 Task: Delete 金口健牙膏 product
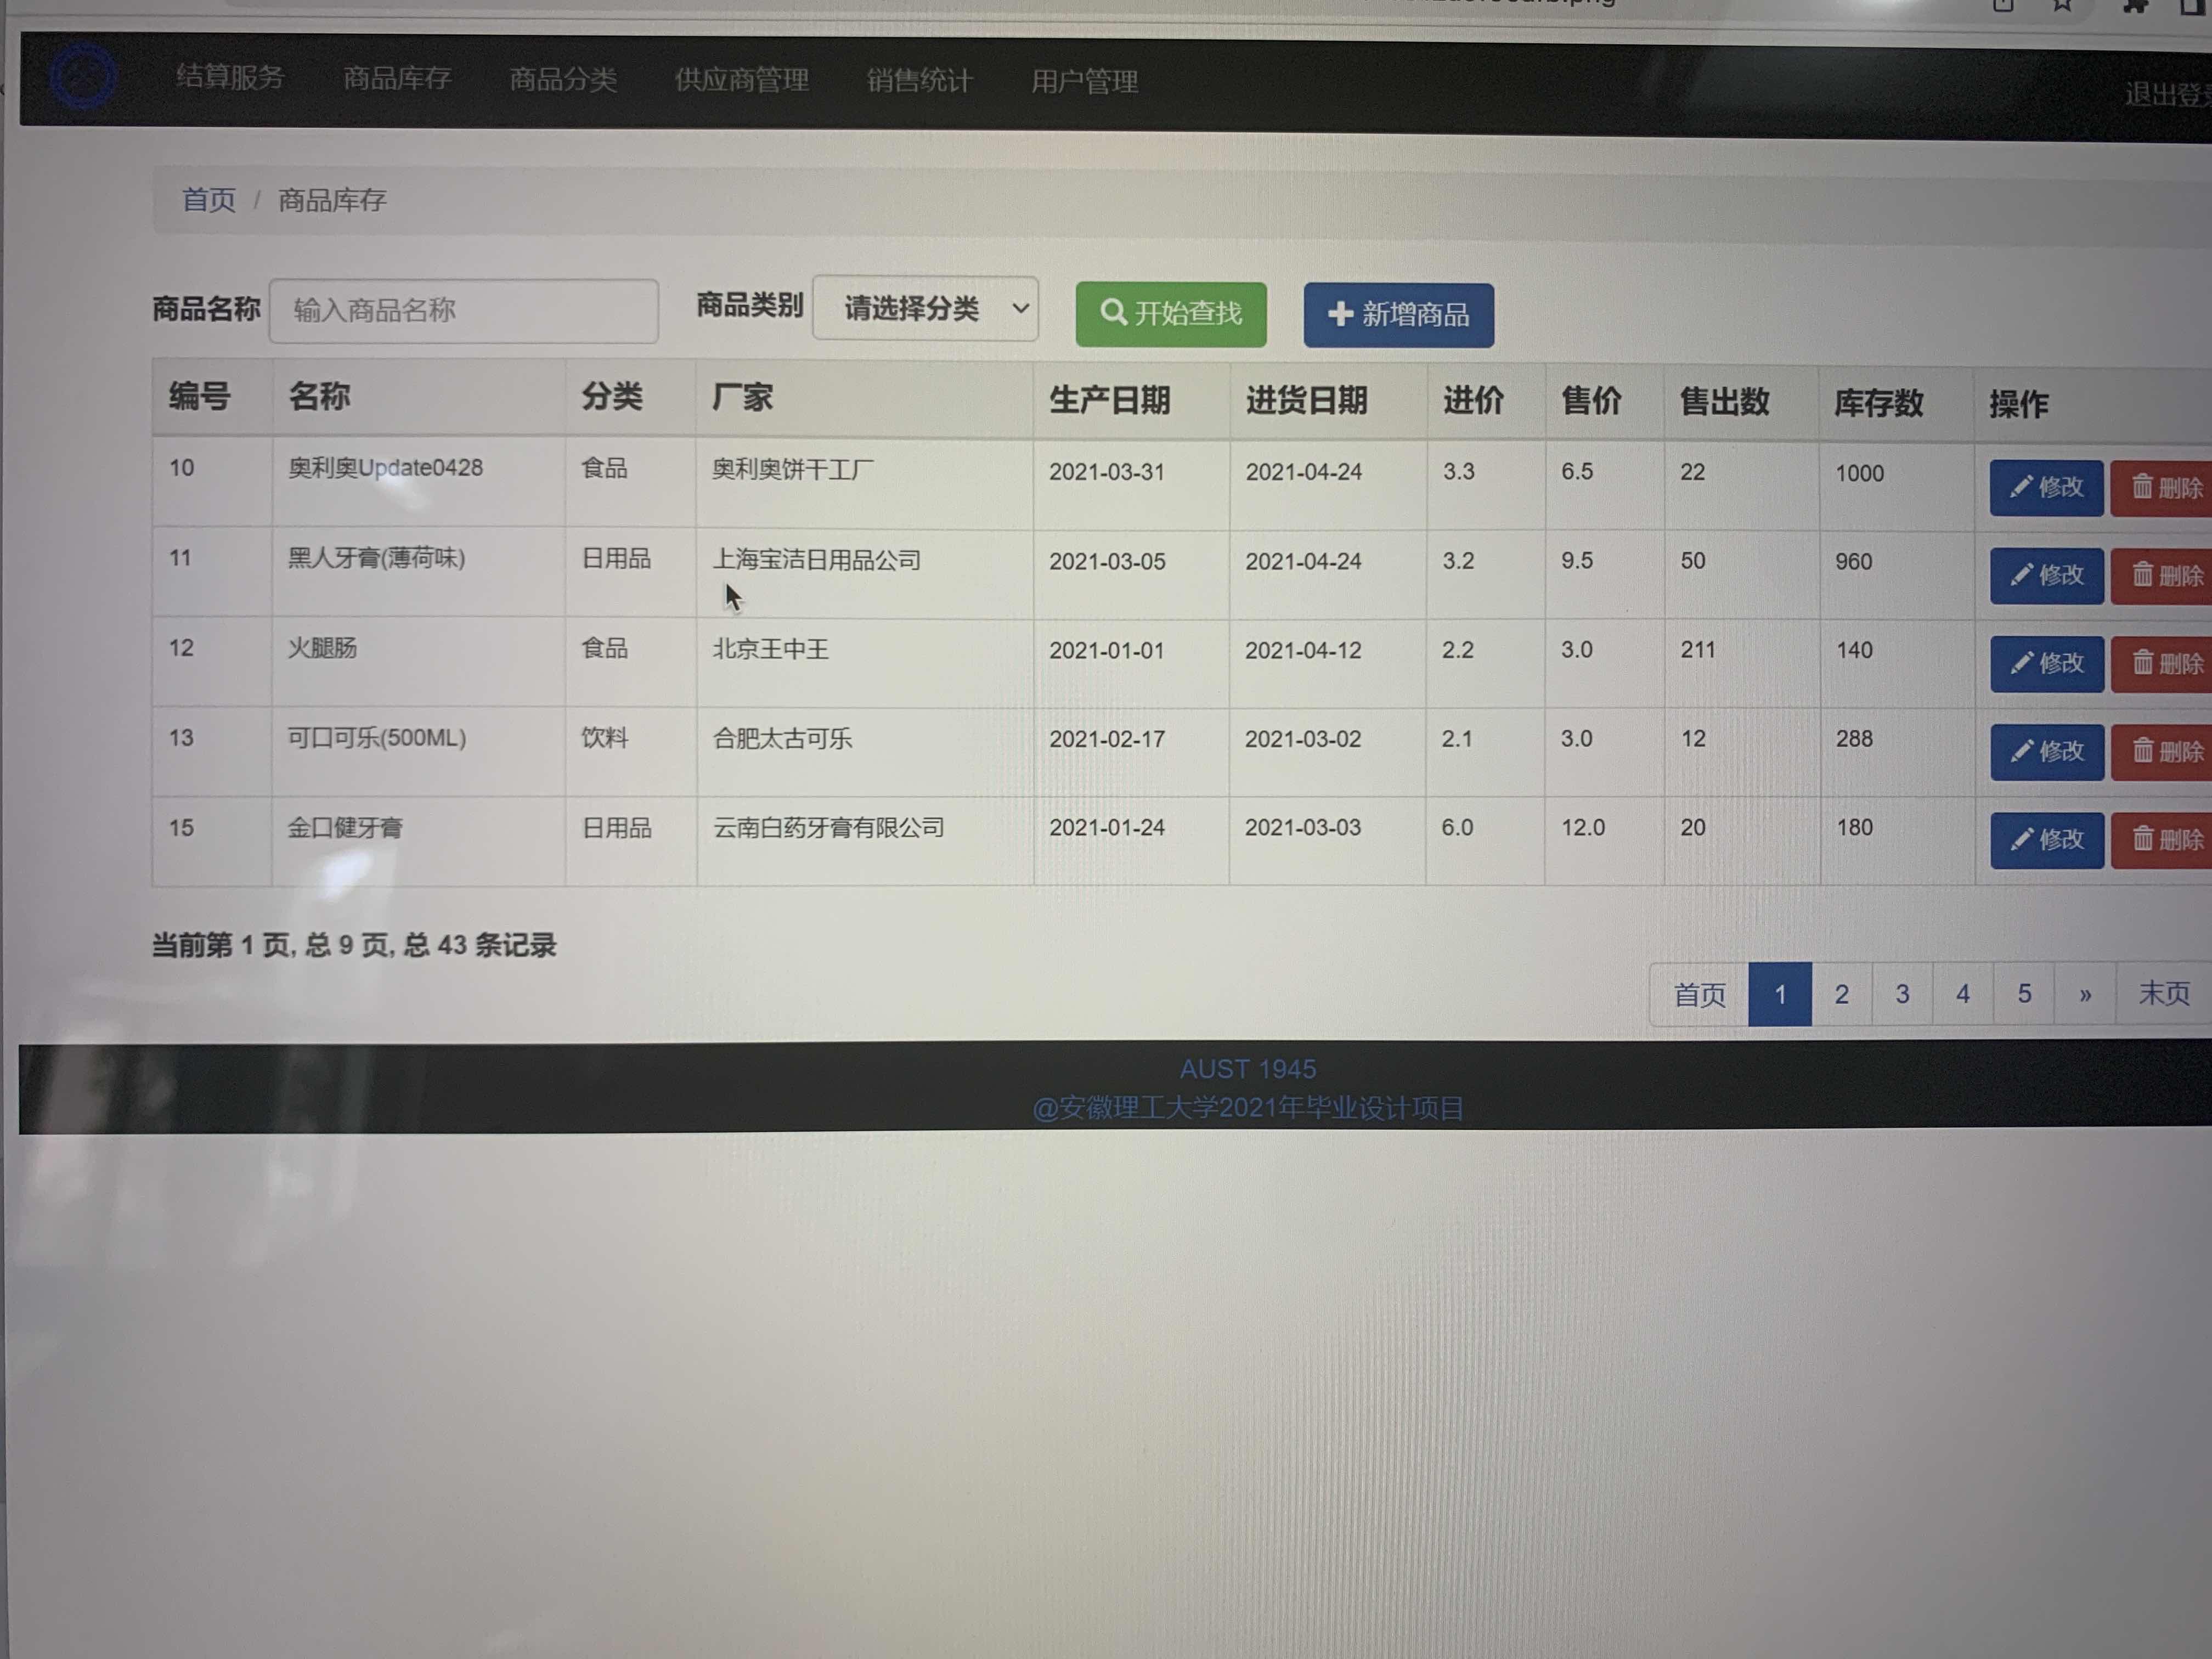pyautogui.click(x=2162, y=841)
